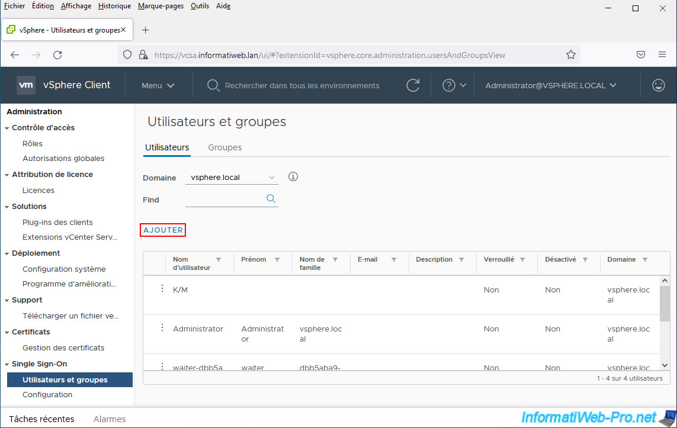
Task: Expand the Administrator@VSPHERE.LOCAL user menu
Action: pyautogui.click(x=551, y=85)
